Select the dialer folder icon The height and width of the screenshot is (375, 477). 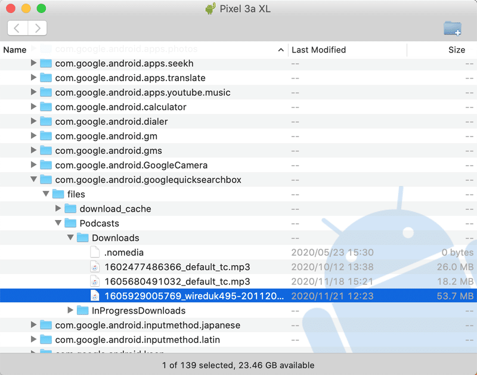pyautogui.click(x=46, y=122)
